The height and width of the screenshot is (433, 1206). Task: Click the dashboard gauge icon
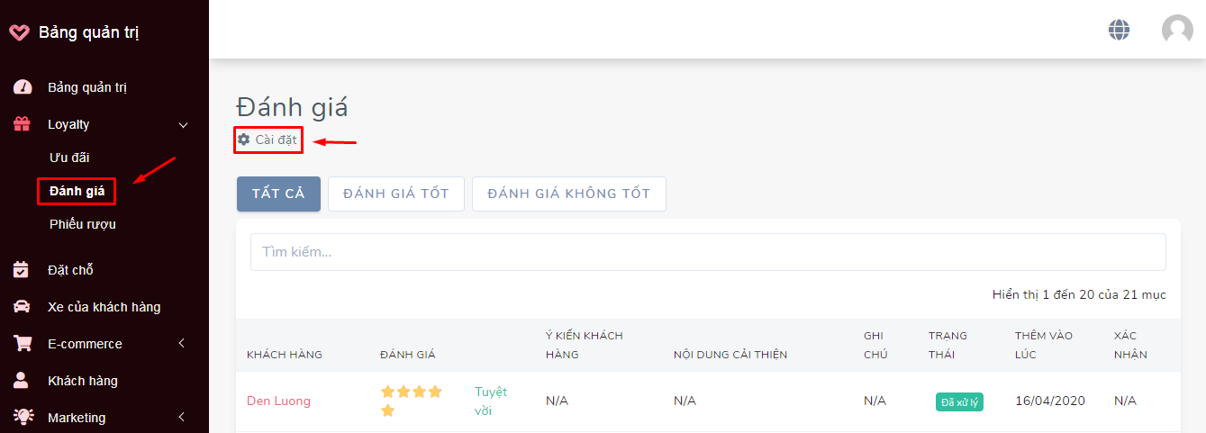(x=23, y=87)
